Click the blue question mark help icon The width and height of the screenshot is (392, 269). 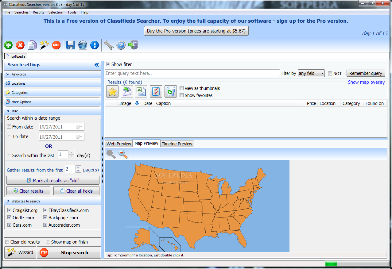[x=121, y=45]
